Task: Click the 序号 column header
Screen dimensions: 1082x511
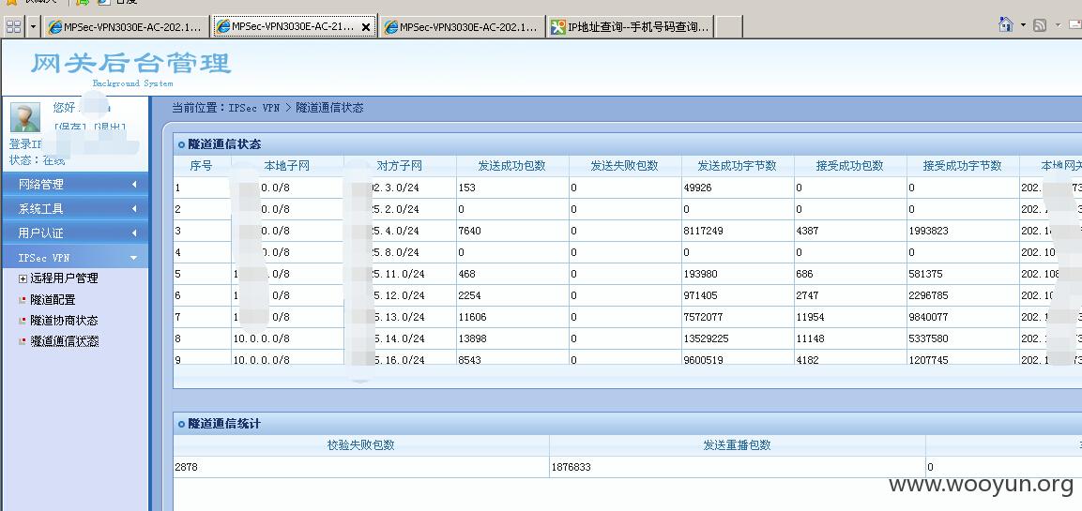Action: tap(201, 166)
